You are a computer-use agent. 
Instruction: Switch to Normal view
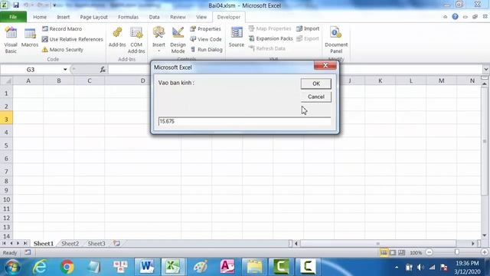[384, 252]
